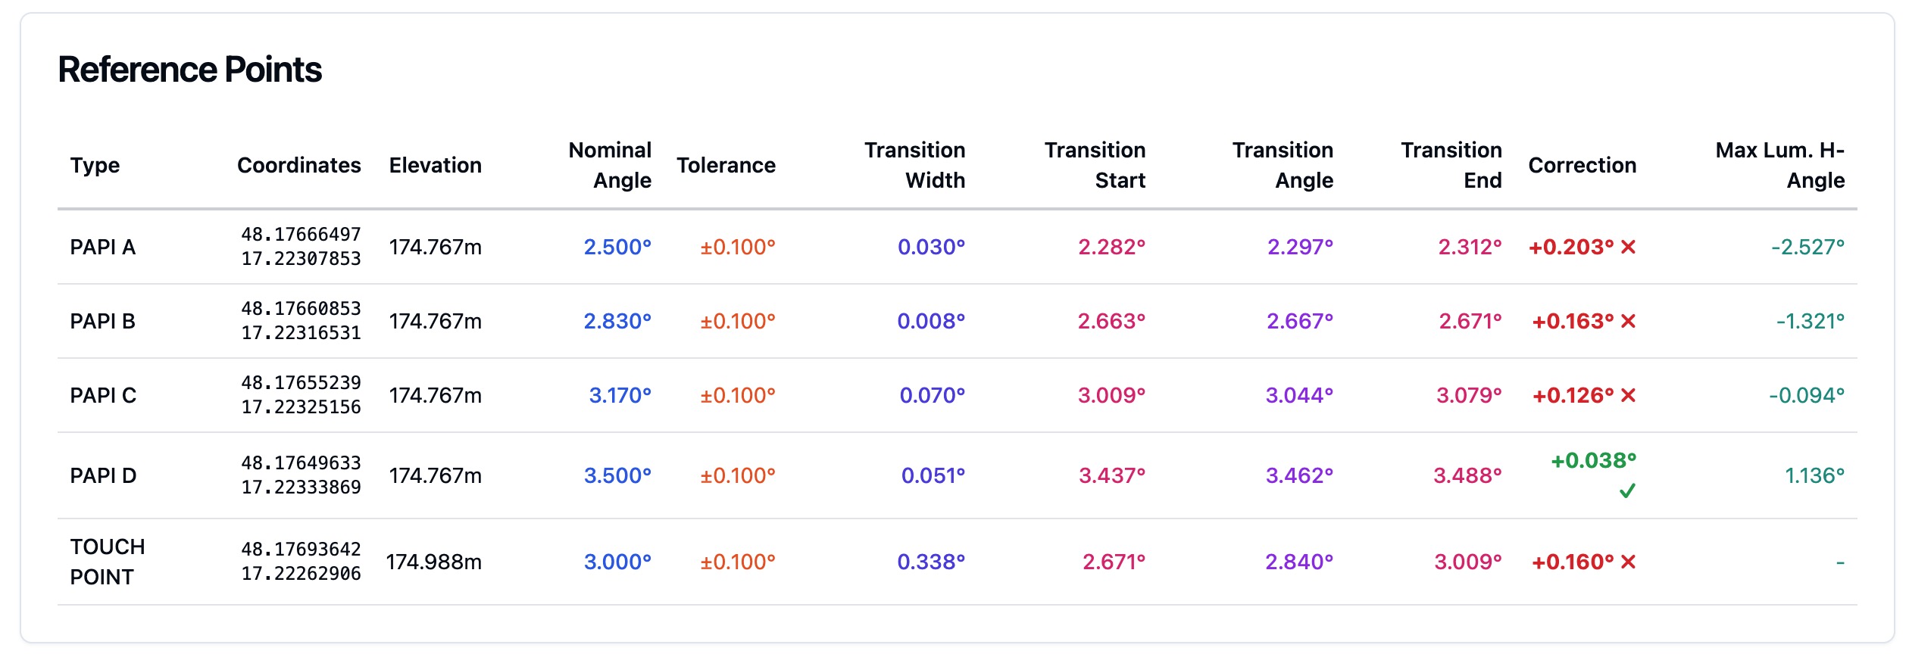This screenshot has width=1909, height=654.
Task: Click the PAPI C nominal angle 3.170°
Action: (x=620, y=396)
